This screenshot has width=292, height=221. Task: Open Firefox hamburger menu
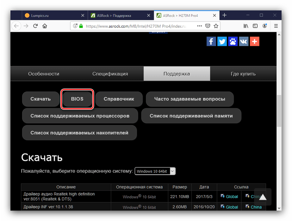point(276,26)
